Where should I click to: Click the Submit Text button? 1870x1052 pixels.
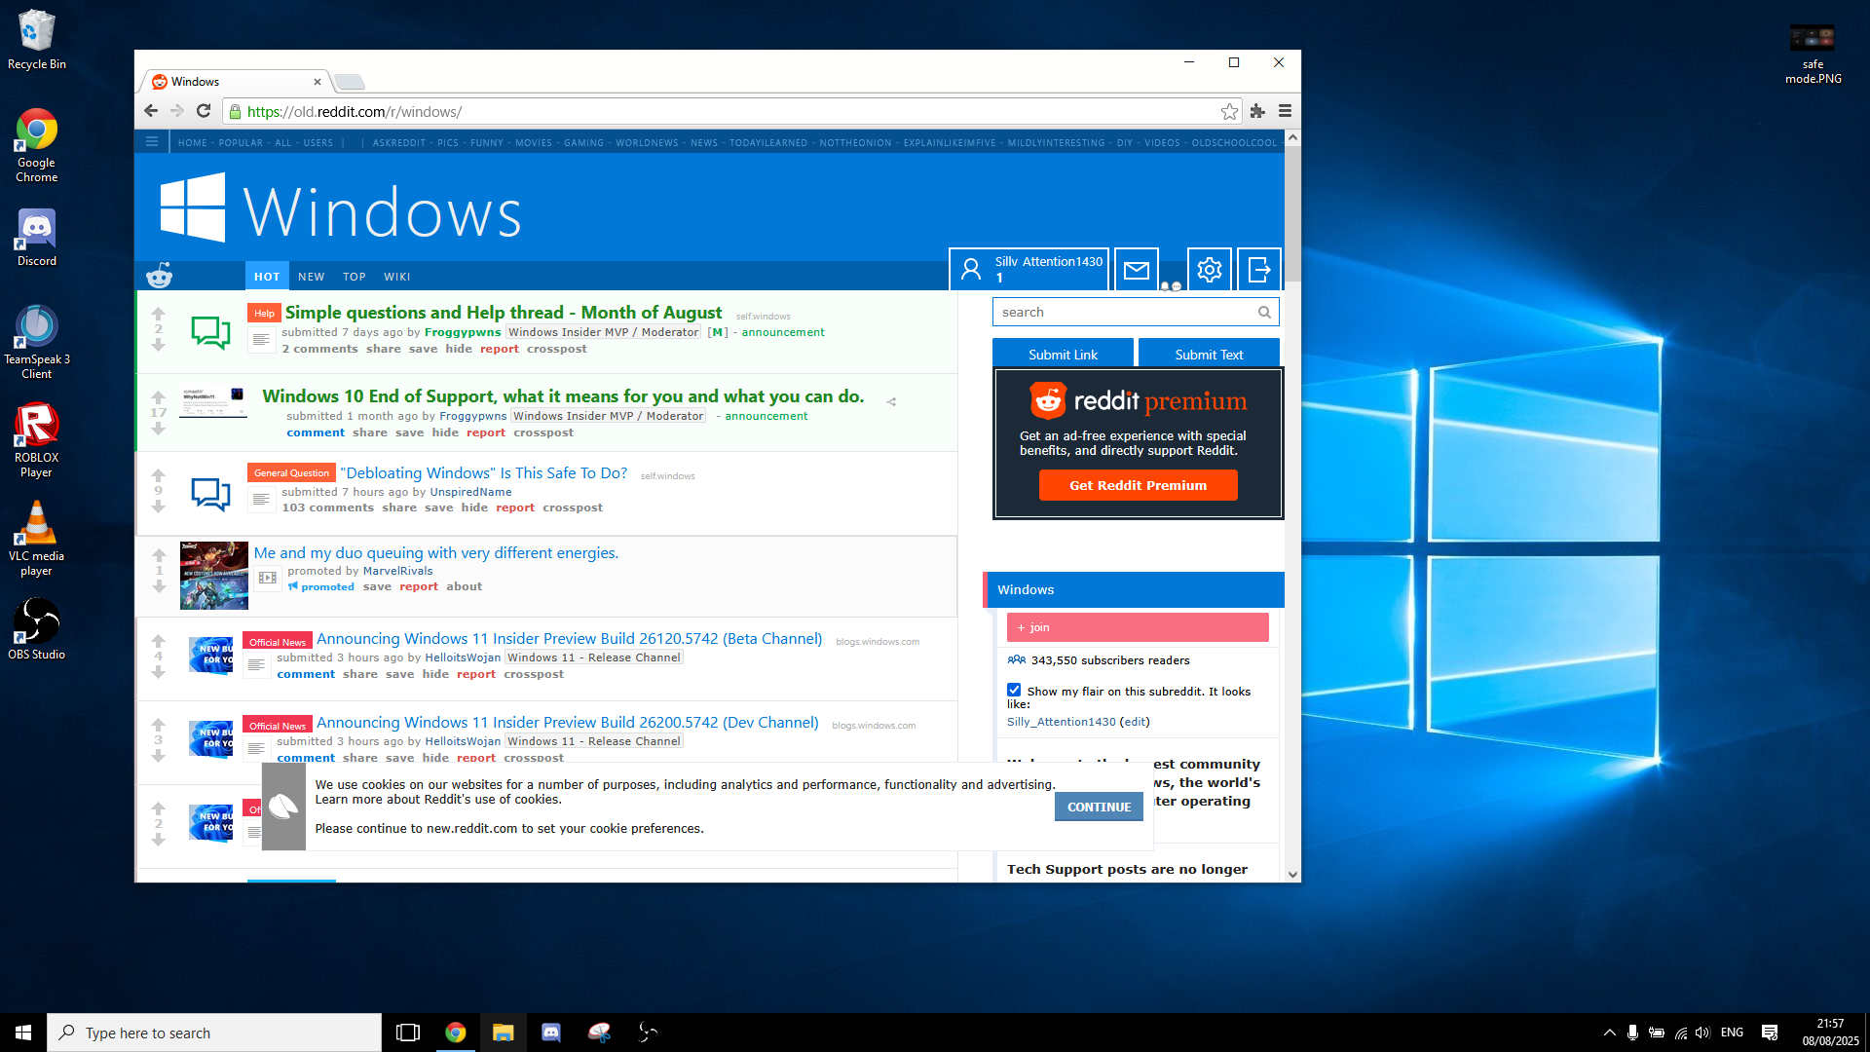pos(1209,355)
